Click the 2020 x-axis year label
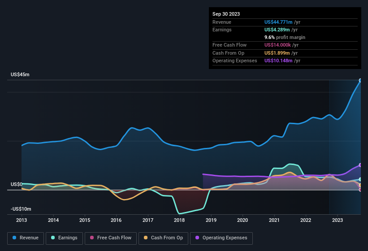The width and height of the screenshot is (368, 251). click(242, 220)
